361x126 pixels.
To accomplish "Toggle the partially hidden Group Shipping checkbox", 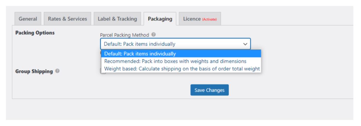I will [x=103, y=72].
